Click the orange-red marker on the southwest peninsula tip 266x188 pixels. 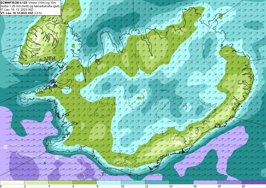[49, 143]
